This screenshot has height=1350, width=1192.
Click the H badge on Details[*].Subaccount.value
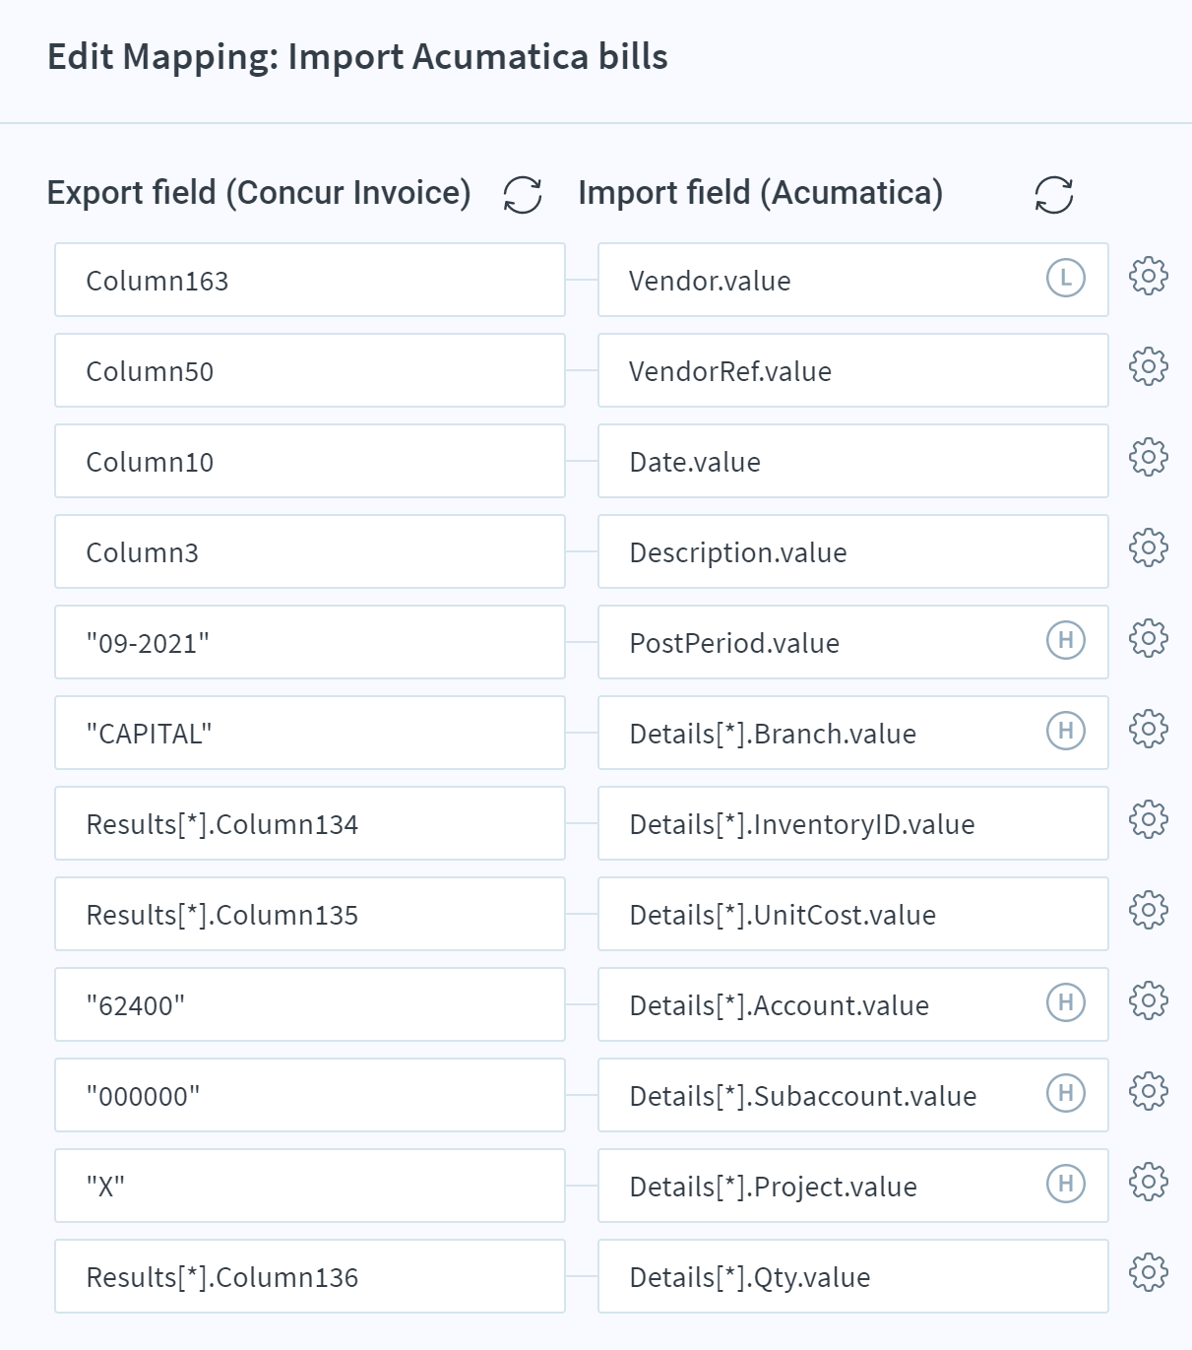pos(1066,1093)
